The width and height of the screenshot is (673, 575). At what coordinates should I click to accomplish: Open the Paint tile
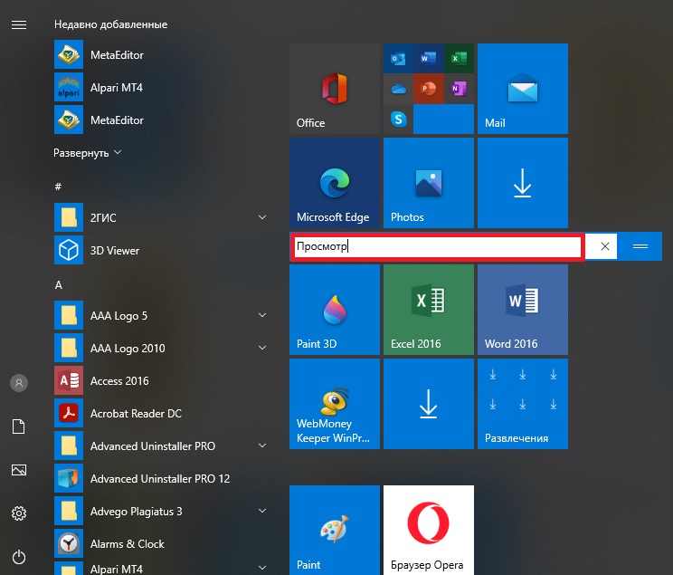click(x=335, y=530)
